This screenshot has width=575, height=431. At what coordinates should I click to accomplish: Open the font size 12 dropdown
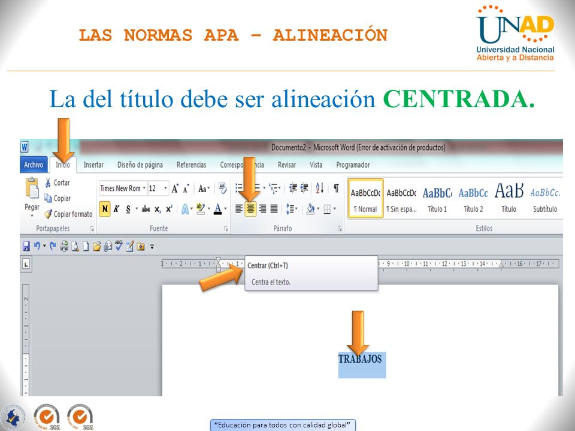click(165, 188)
